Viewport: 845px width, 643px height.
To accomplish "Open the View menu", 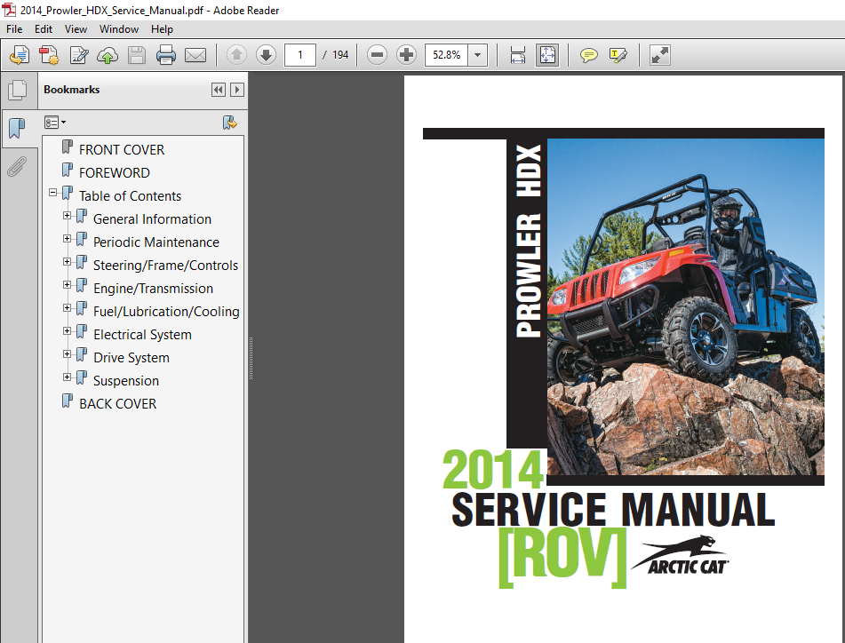I will (76, 29).
